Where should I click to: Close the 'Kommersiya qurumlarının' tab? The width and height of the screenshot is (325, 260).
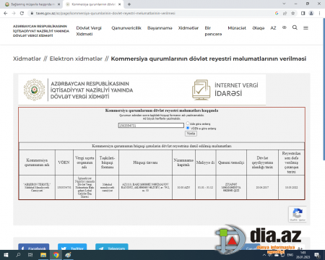pos(119,4)
